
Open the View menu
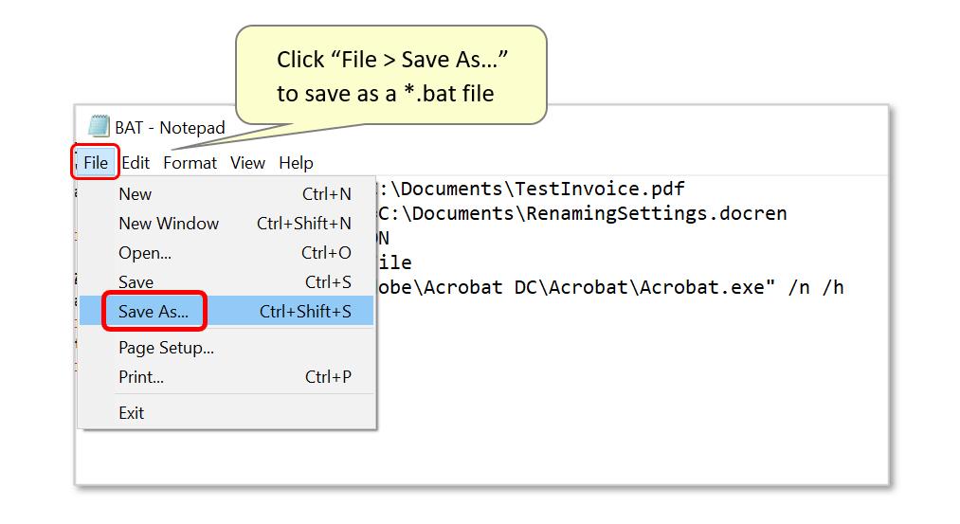247,163
